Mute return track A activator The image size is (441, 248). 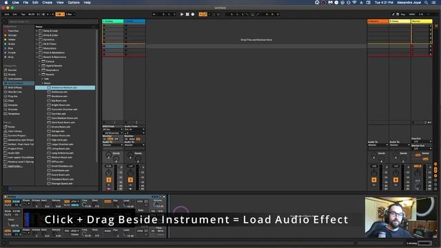click(x=374, y=180)
